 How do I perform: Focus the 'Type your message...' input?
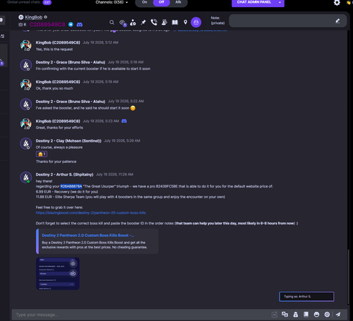tap(141, 315)
